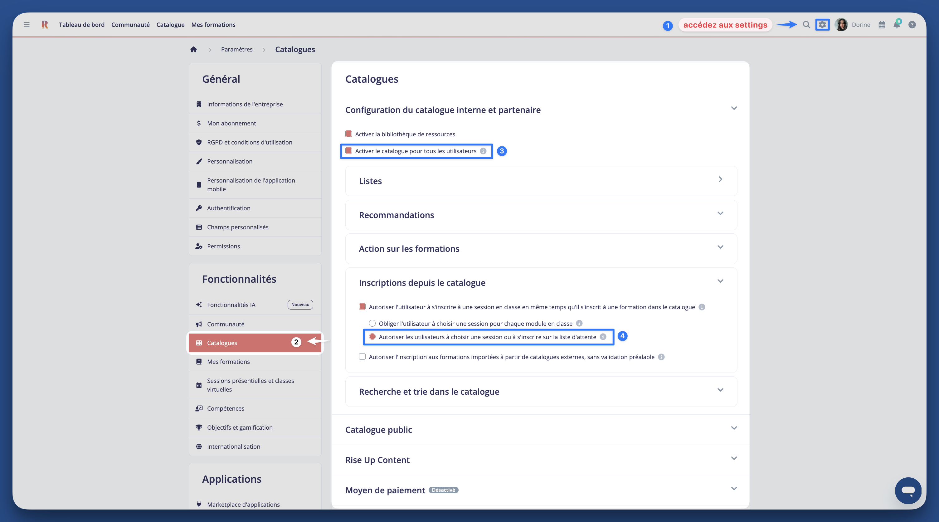Click the Permissions user icon
The image size is (939, 522).
tap(199, 246)
